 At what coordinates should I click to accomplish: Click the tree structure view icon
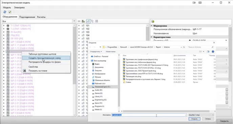pos(92,21)
